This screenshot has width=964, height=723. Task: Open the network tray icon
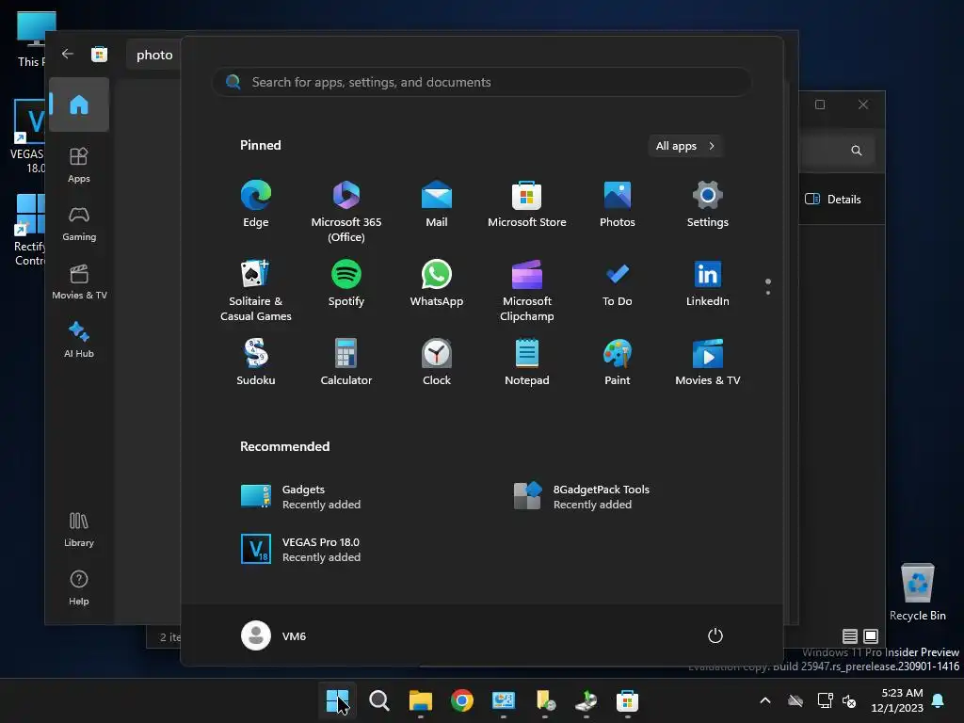[x=825, y=700]
